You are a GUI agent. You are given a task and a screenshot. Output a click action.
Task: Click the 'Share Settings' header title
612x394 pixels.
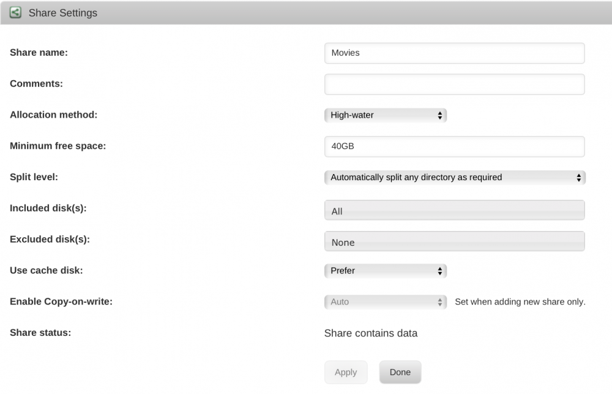(x=63, y=13)
